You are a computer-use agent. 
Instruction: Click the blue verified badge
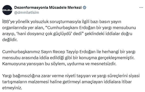tap(84, 8)
